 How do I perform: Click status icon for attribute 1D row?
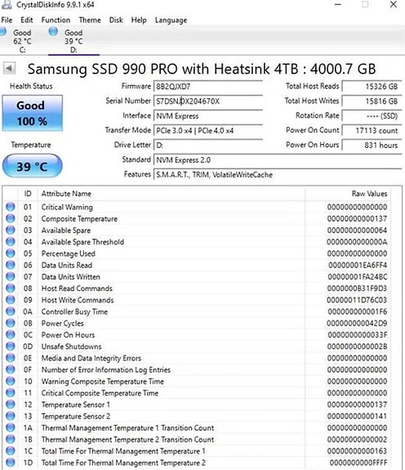11,463
